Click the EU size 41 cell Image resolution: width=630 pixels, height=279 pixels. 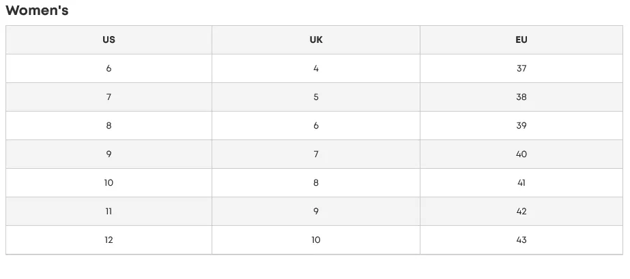click(521, 183)
